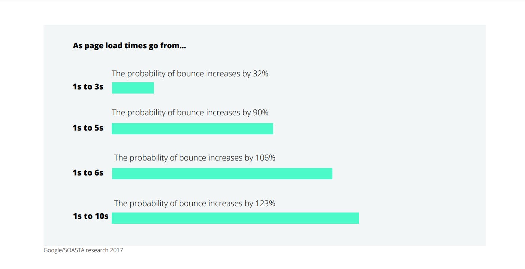
Task: Select the "1s to 6s" row label
Action: point(88,173)
